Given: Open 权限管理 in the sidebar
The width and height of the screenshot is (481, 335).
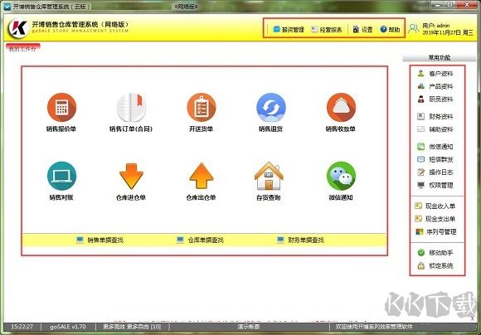Looking at the screenshot, I should 435,185.
